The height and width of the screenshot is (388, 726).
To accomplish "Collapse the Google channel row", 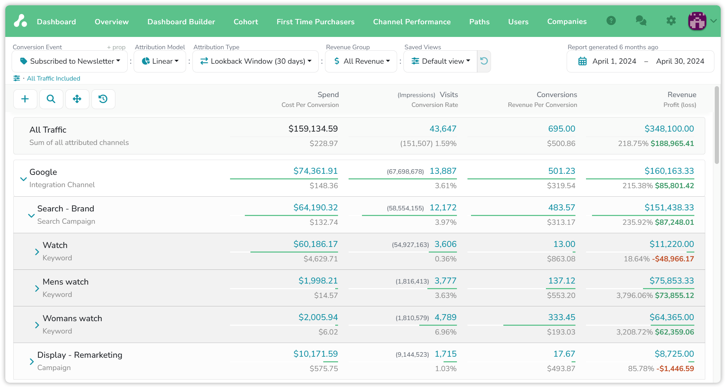I will [23, 179].
